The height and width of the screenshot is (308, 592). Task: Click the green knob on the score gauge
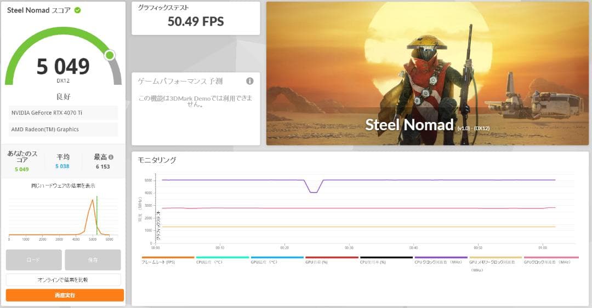click(x=110, y=55)
